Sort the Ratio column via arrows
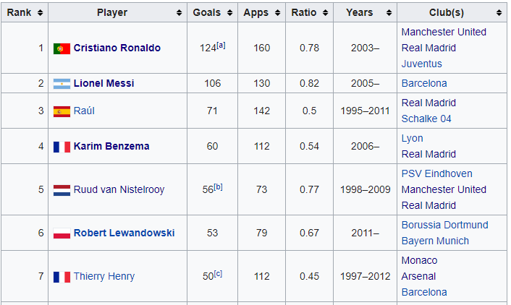The height and width of the screenshot is (305, 511). pos(325,13)
